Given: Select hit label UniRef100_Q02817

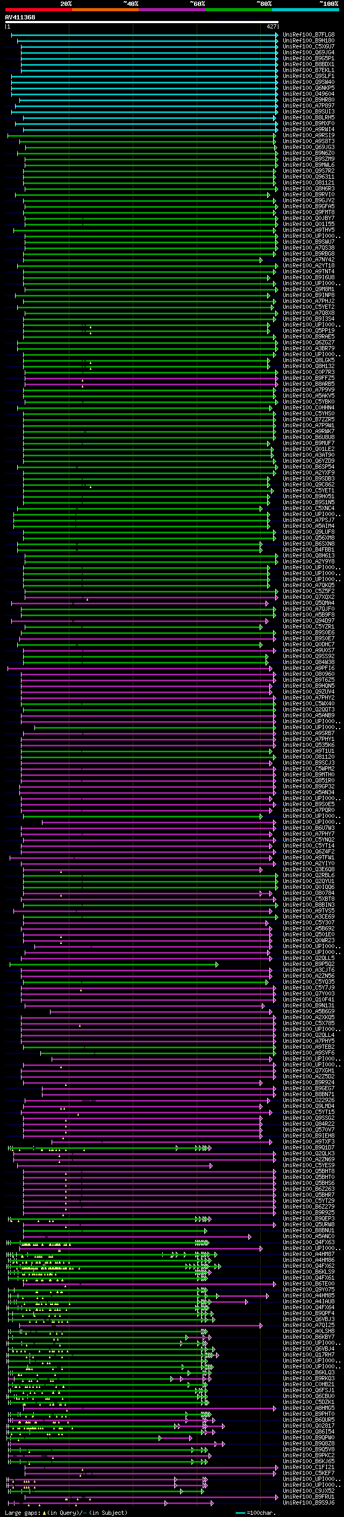Looking at the screenshot, I should (309, 1425).
